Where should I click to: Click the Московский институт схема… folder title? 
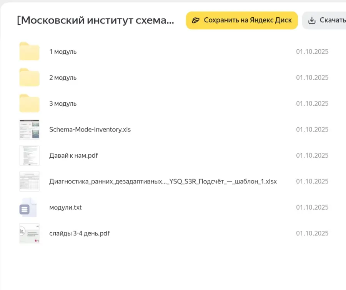(96, 20)
